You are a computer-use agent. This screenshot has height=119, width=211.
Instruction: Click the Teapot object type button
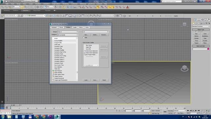point(196,43)
